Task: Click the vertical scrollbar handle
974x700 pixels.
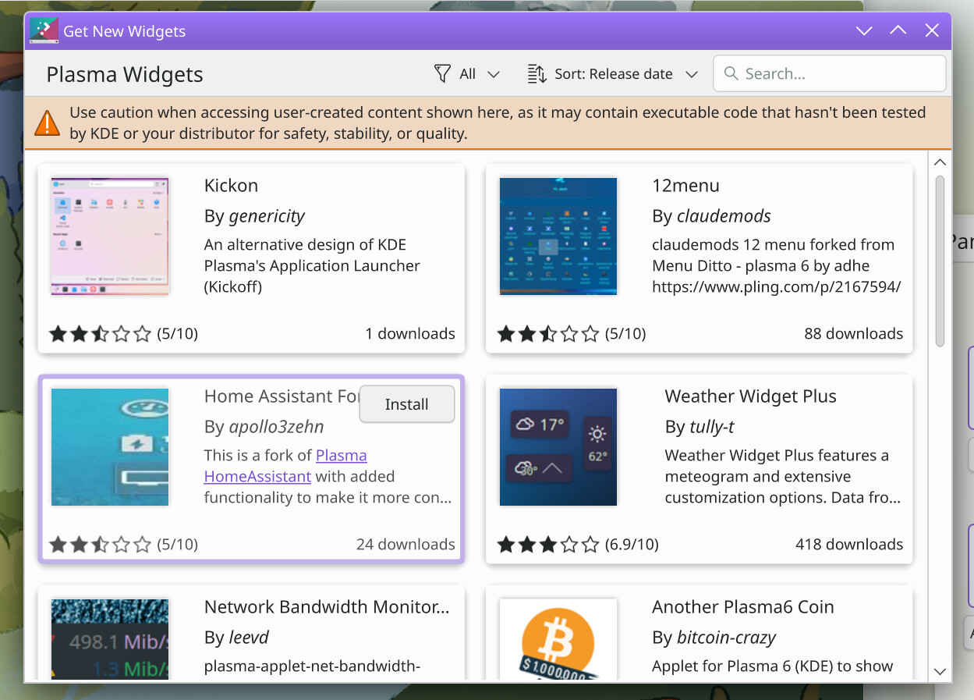Action: click(x=940, y=261)
